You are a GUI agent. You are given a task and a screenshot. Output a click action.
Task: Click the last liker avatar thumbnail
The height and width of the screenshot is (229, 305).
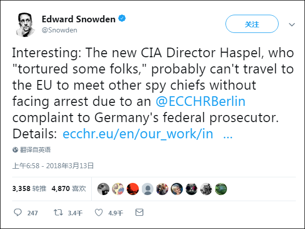[221, 188]
